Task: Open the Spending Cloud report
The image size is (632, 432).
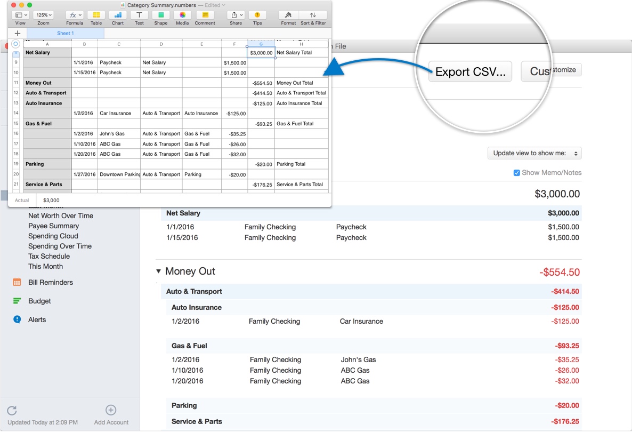Action: tap(53, 236)
